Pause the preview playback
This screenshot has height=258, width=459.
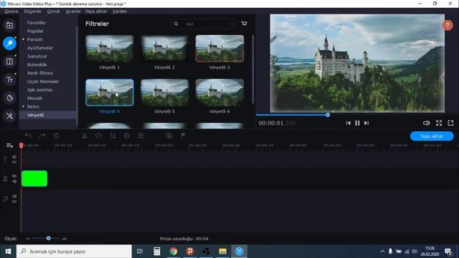coord(357,123)
